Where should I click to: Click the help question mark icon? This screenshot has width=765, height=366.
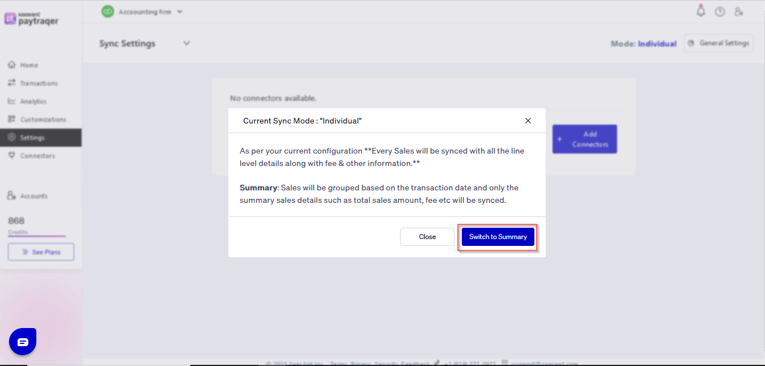point(720,11)
